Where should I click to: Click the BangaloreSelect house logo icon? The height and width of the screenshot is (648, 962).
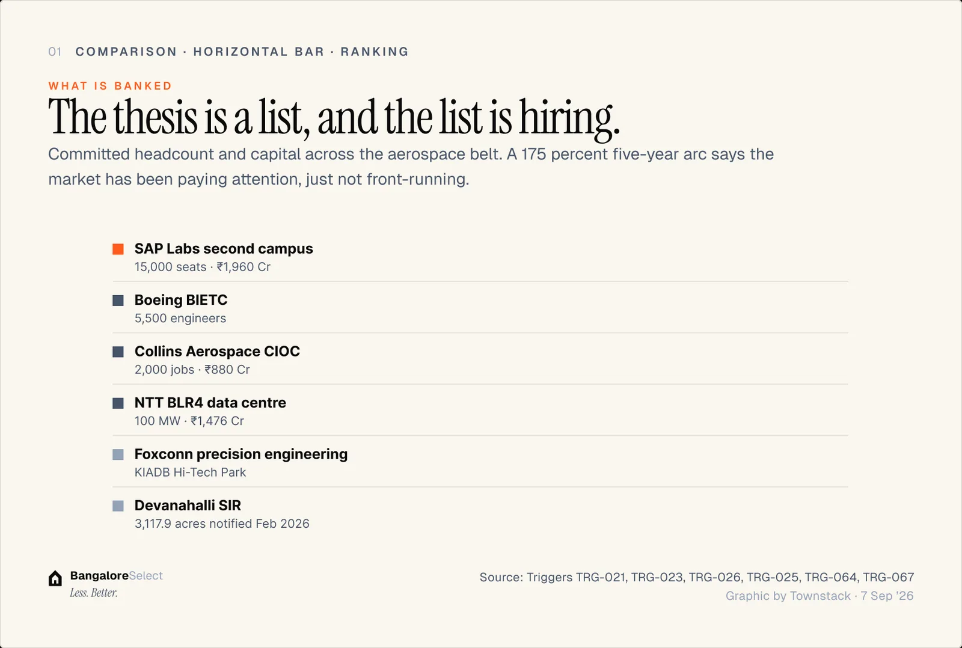coord(55,578)
